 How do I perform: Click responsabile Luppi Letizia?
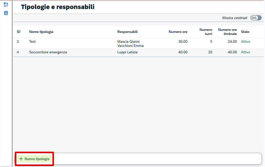[127, 52]
